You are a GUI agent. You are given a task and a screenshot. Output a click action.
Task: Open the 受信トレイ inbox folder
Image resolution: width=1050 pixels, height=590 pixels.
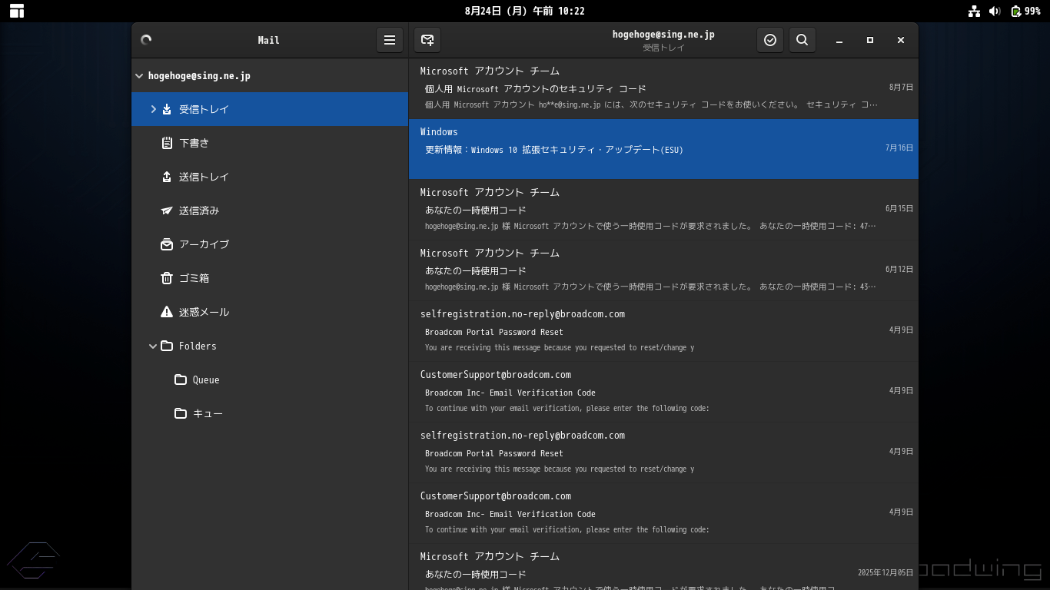[x=270, y=109]
